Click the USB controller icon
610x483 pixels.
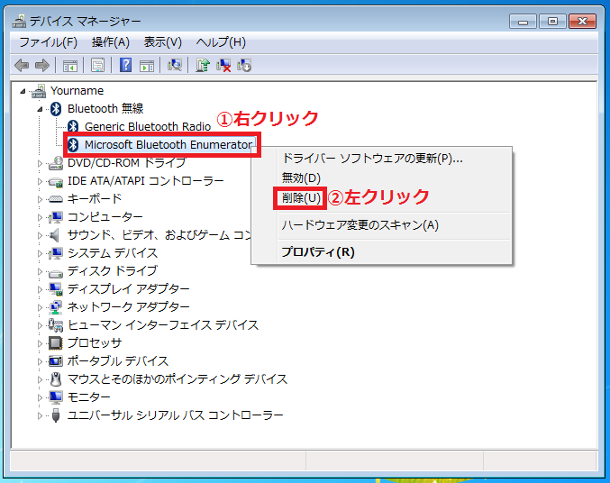point(56,415)
